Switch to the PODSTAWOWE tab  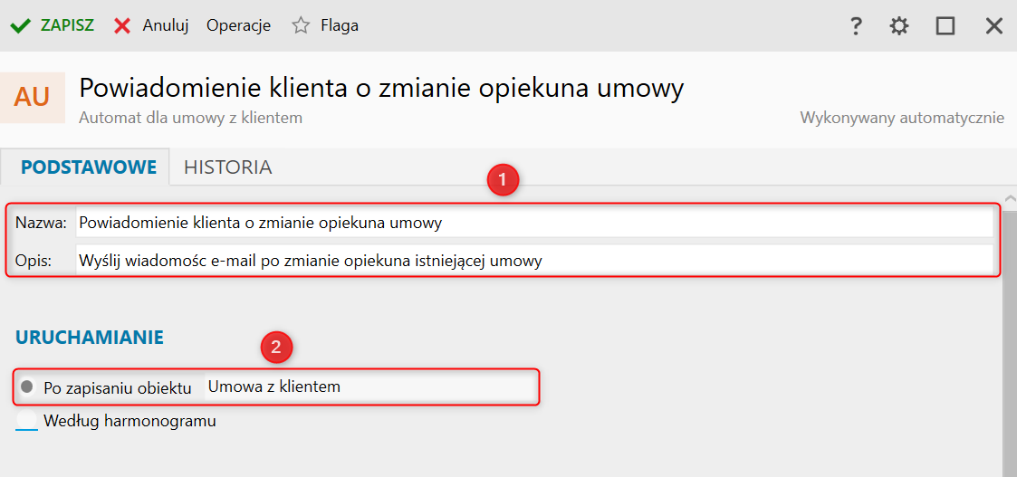point(89,167)
